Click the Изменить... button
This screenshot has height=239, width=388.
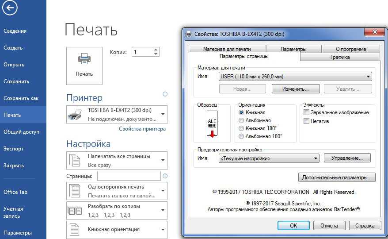(296, 89)
